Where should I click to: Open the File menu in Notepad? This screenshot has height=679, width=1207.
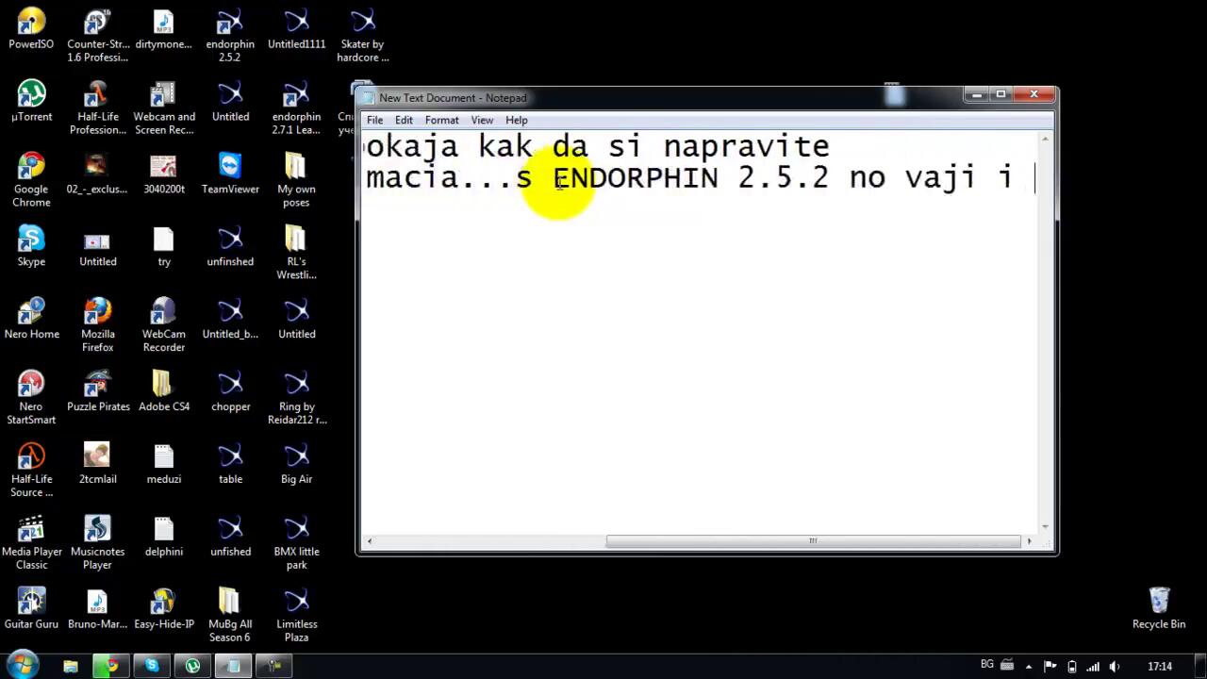click(x=374, y=120)
